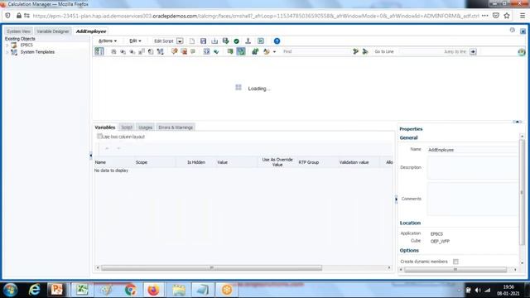
Task: Click the Deploy icon in the toolbar
Action: click(x=248, y=41)
